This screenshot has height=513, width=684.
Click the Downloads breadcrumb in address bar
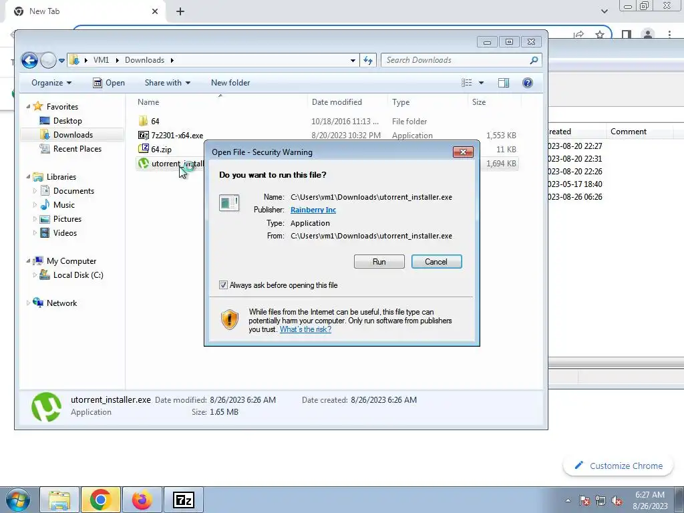144,60
